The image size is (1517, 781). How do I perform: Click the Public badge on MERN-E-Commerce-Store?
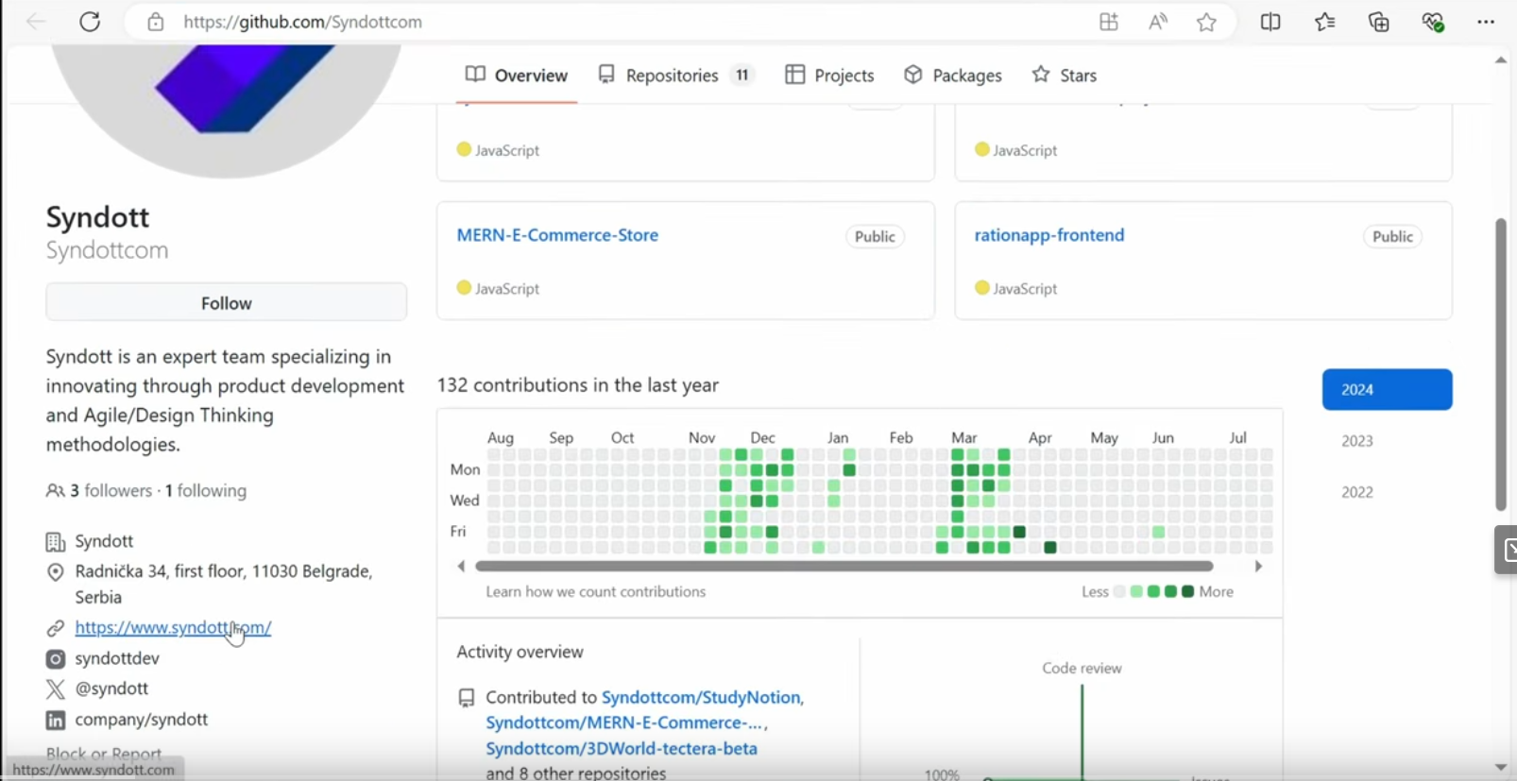click(x=875, y=237)
